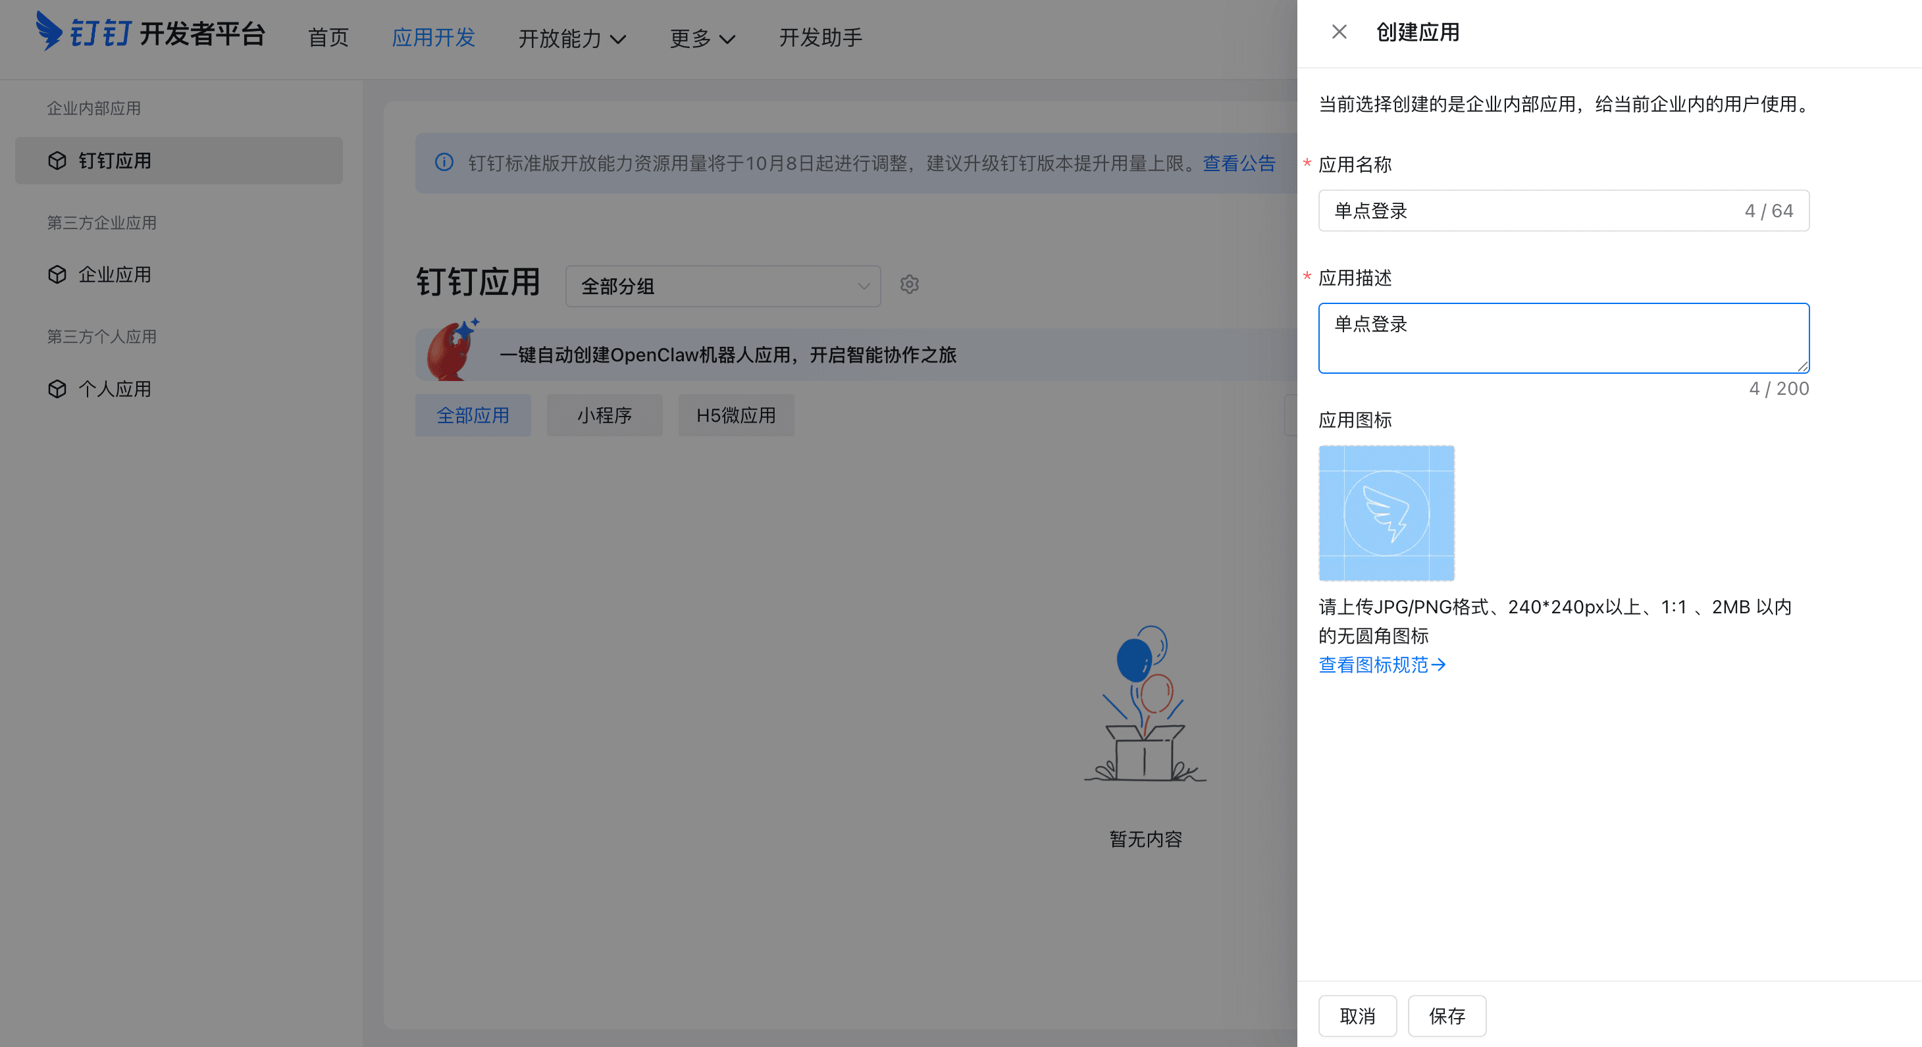The height and width of the screenshot is (1047, 1922).
Task: Switch to the 小程序 tab
Action: point(604,415)
